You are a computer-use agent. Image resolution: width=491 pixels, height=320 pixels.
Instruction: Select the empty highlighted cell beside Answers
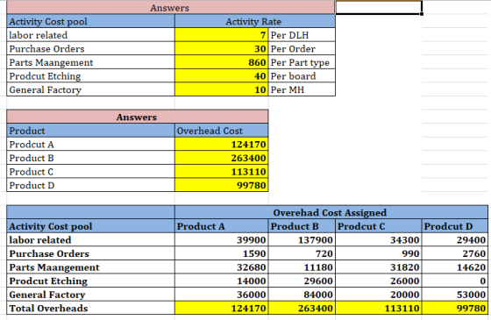point(378,8)
